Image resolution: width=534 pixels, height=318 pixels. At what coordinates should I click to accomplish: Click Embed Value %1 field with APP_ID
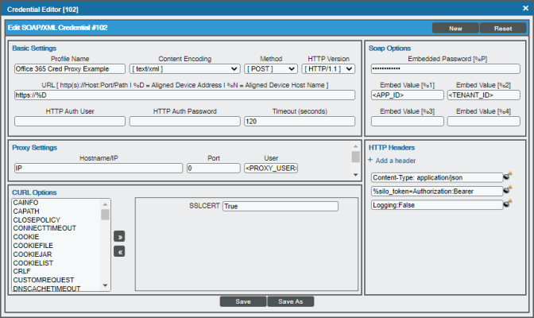point(408,95)
